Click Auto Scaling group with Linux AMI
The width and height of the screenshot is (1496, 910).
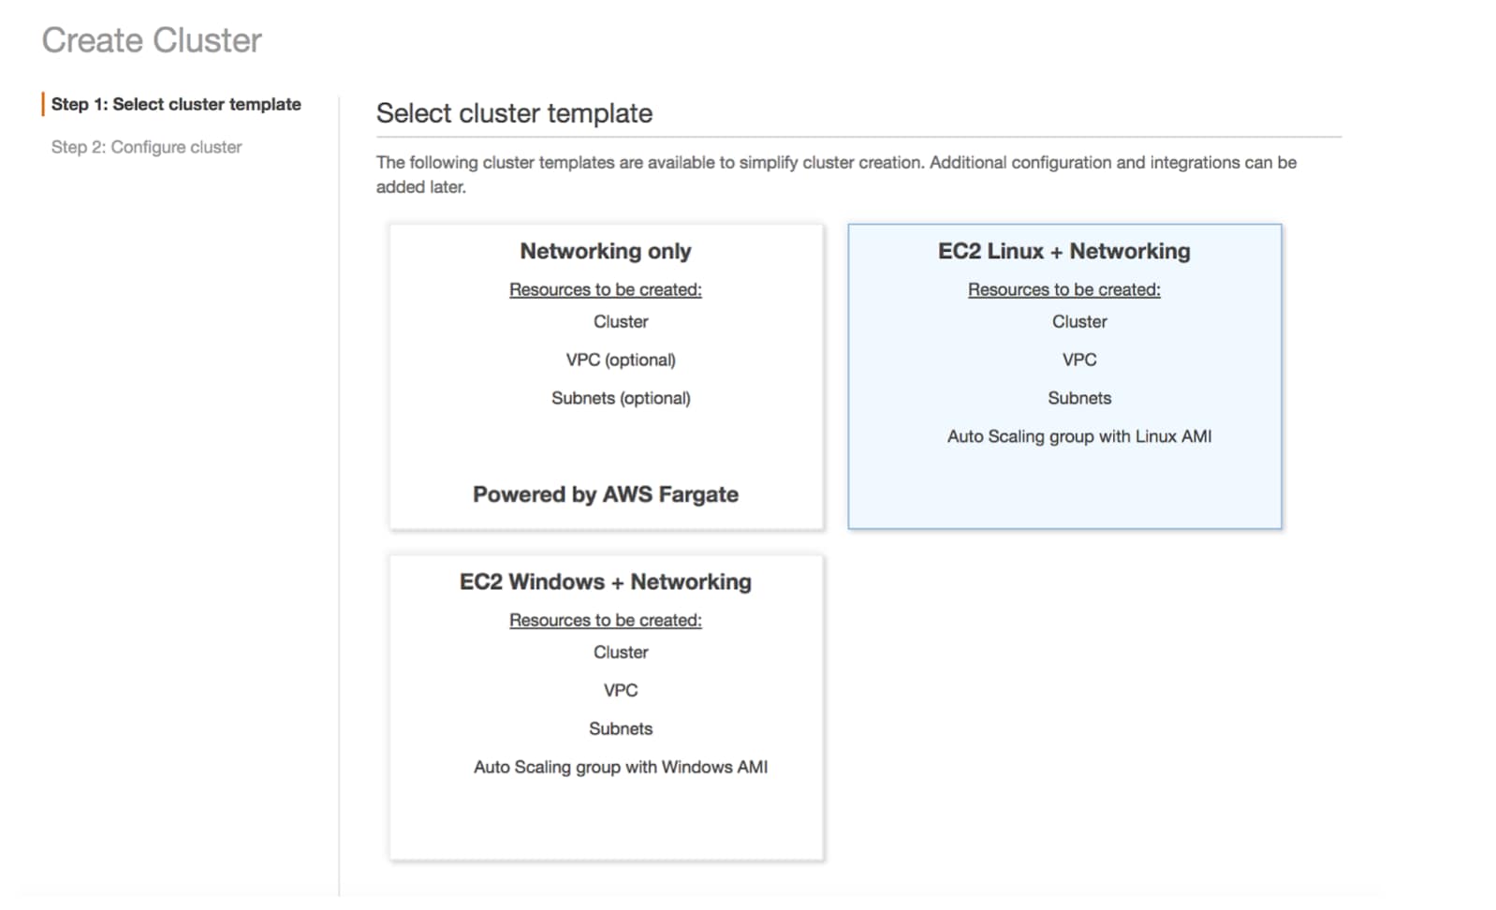pos(1078,436)
